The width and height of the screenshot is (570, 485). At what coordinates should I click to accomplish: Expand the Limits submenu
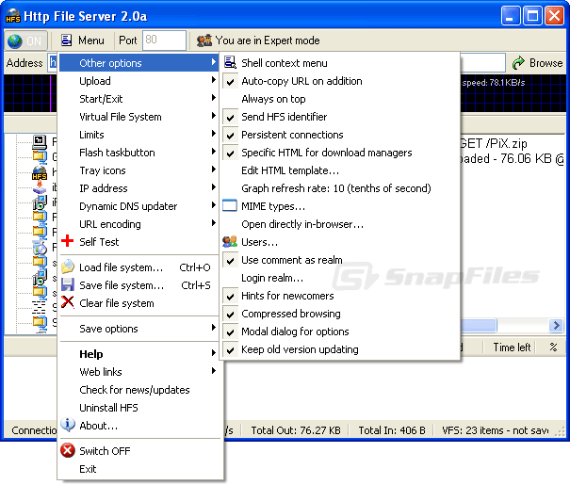(138, 135)
